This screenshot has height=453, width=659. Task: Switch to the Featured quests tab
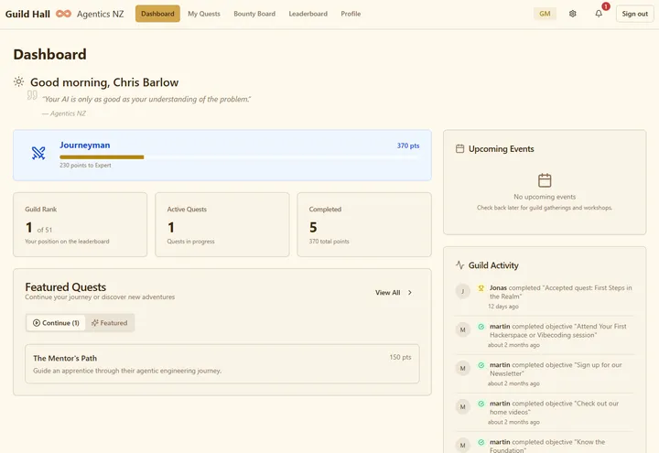click(109, 323)
